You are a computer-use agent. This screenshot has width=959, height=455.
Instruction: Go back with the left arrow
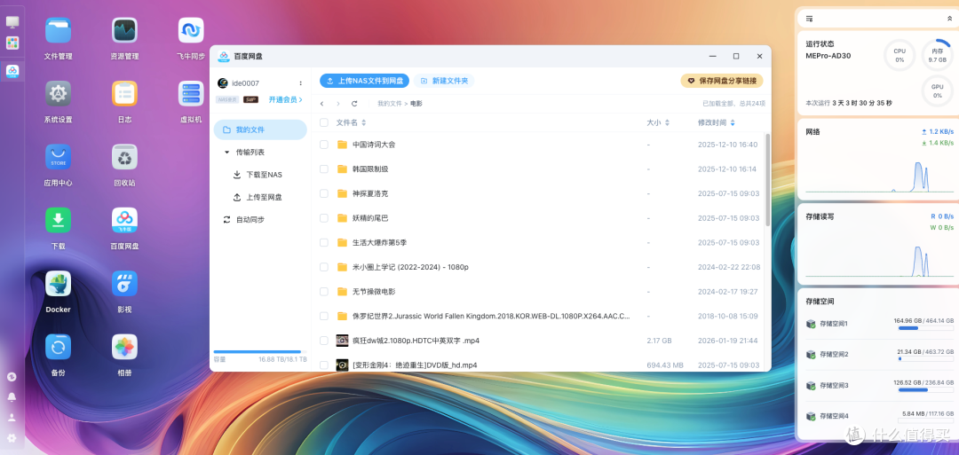coord(322,104)
